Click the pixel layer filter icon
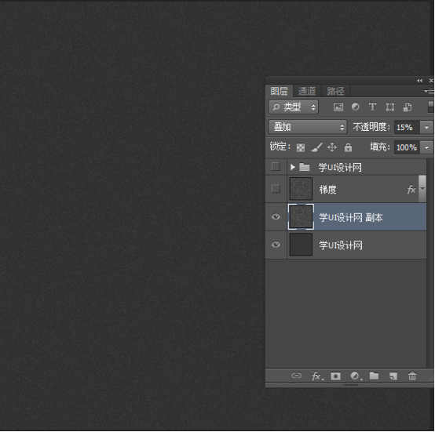435x432 pixels. coord(338,107)
